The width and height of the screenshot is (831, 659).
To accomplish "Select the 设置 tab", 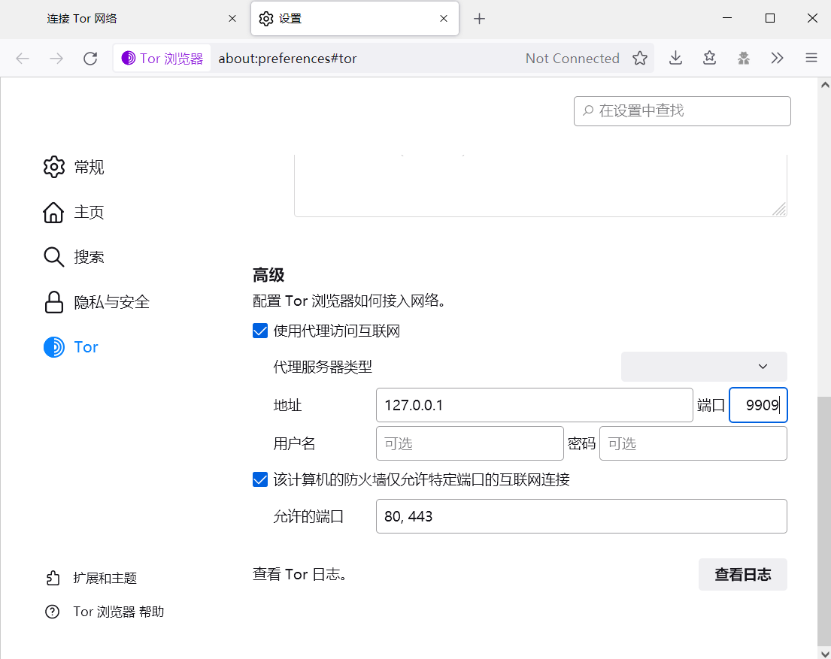I will (354, 19).
